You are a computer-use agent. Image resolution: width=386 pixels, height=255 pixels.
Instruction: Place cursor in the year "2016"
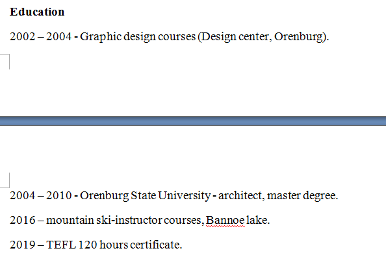(23, 220)
